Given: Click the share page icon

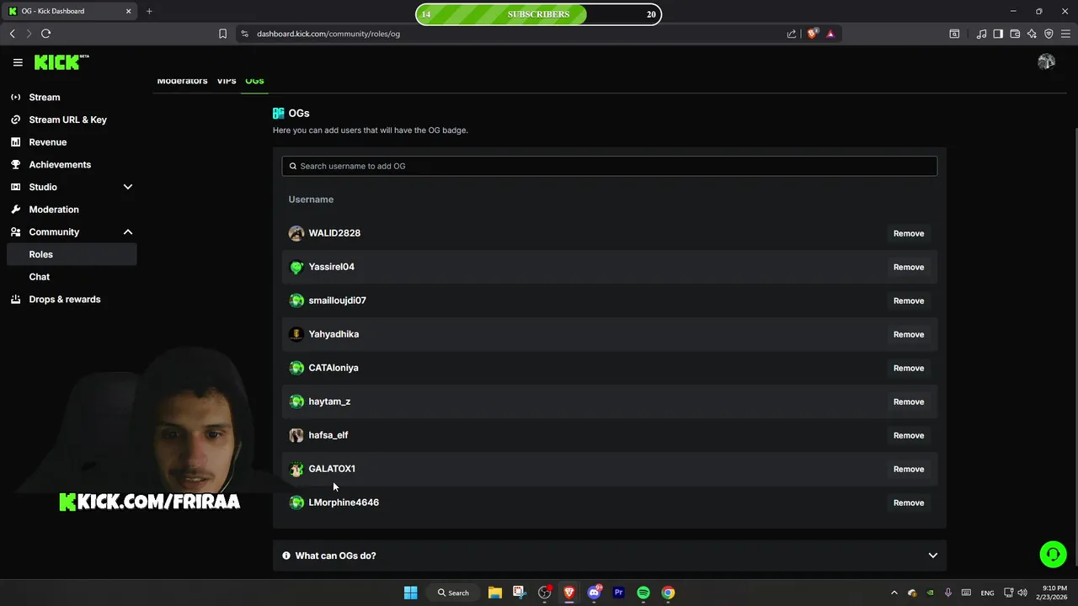Looking at the screenshot, I should point(792,34).
